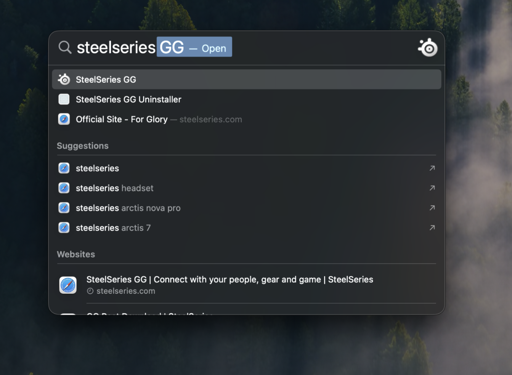Image resolution: width=512 pixels, height=375 pixels.
Task: Click the steelseries.com text beside Official Site
Action: click(211, 119)
